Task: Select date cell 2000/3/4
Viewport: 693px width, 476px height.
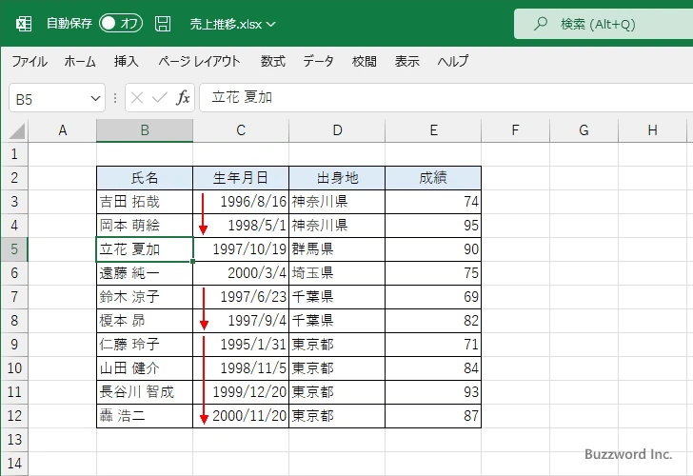Action: point(241,273)
